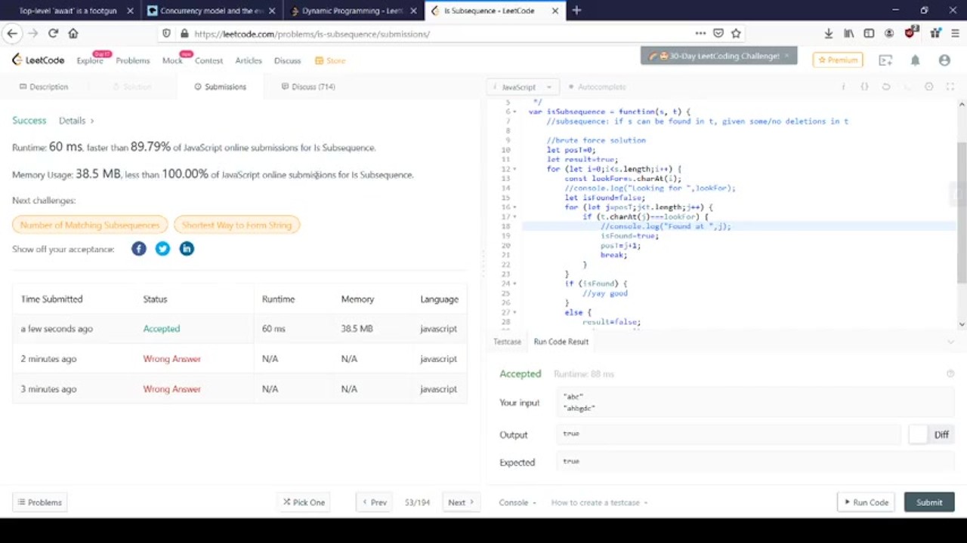The width and height of the screenshot is (967, 543).
Task: Expand the Console dropdown
Action: [x=517, y=502]
